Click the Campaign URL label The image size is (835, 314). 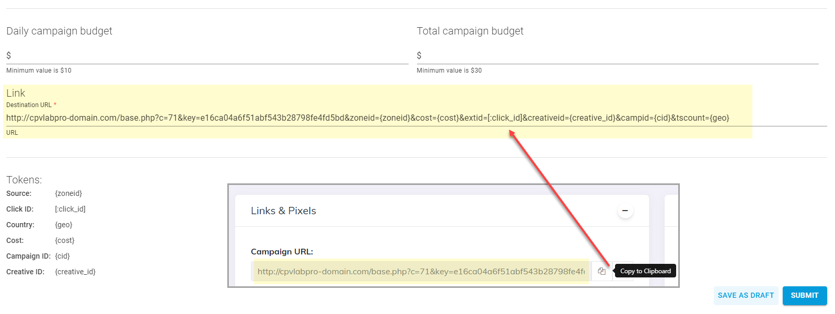click(282, 251)
